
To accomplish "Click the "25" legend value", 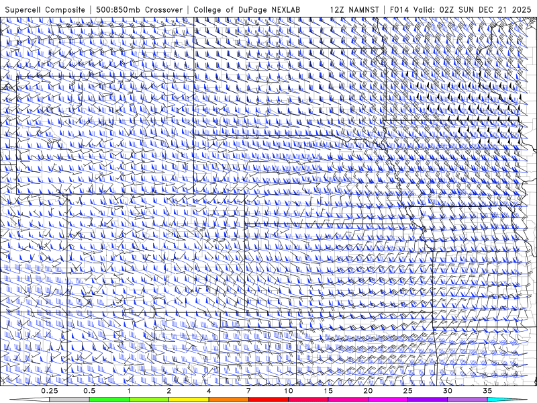I will coord(407,391).
